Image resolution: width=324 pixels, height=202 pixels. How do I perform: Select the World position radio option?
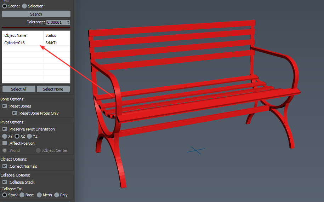[x=5, y=150]
